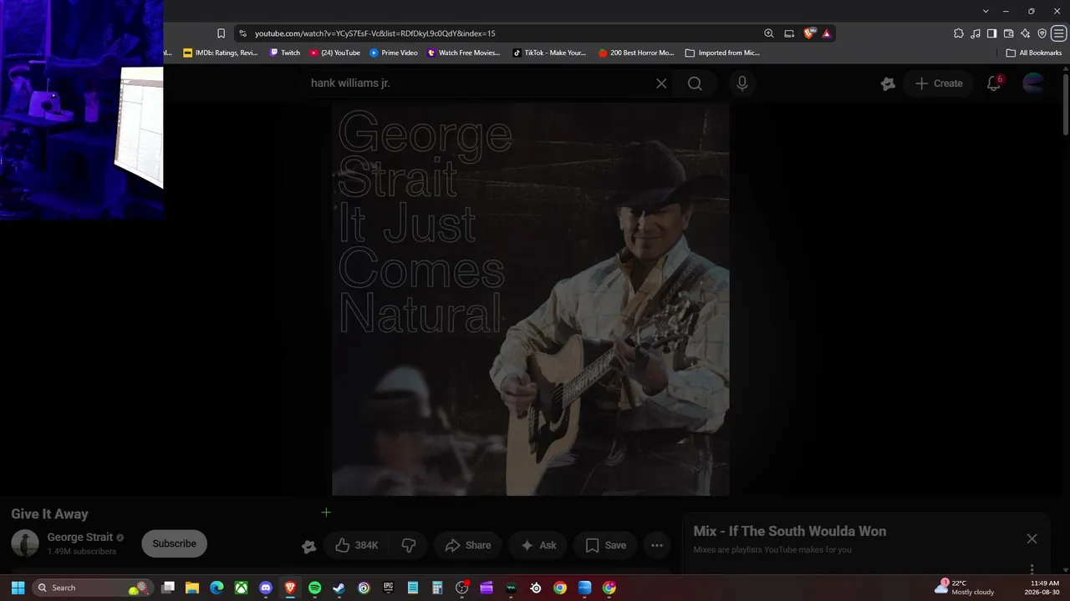
Task: Open the tab search chevron in title bar
Action: click(x=986, y=11)
